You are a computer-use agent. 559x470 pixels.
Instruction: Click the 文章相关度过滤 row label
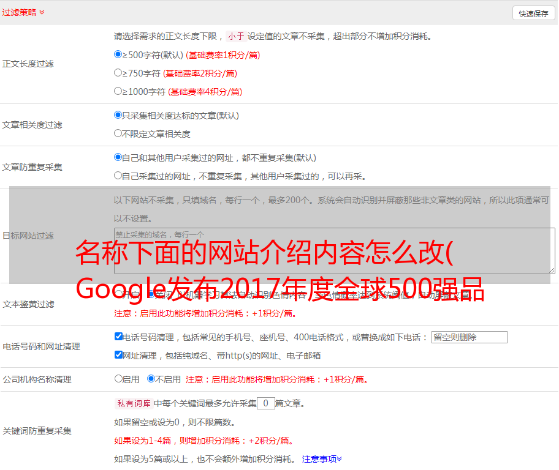32,125
